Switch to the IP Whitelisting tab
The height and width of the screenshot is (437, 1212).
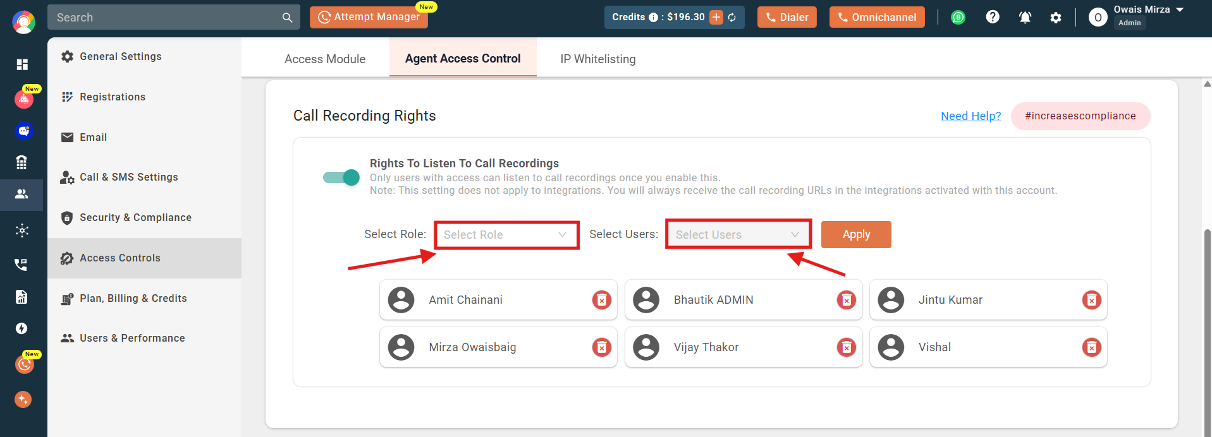598,59
